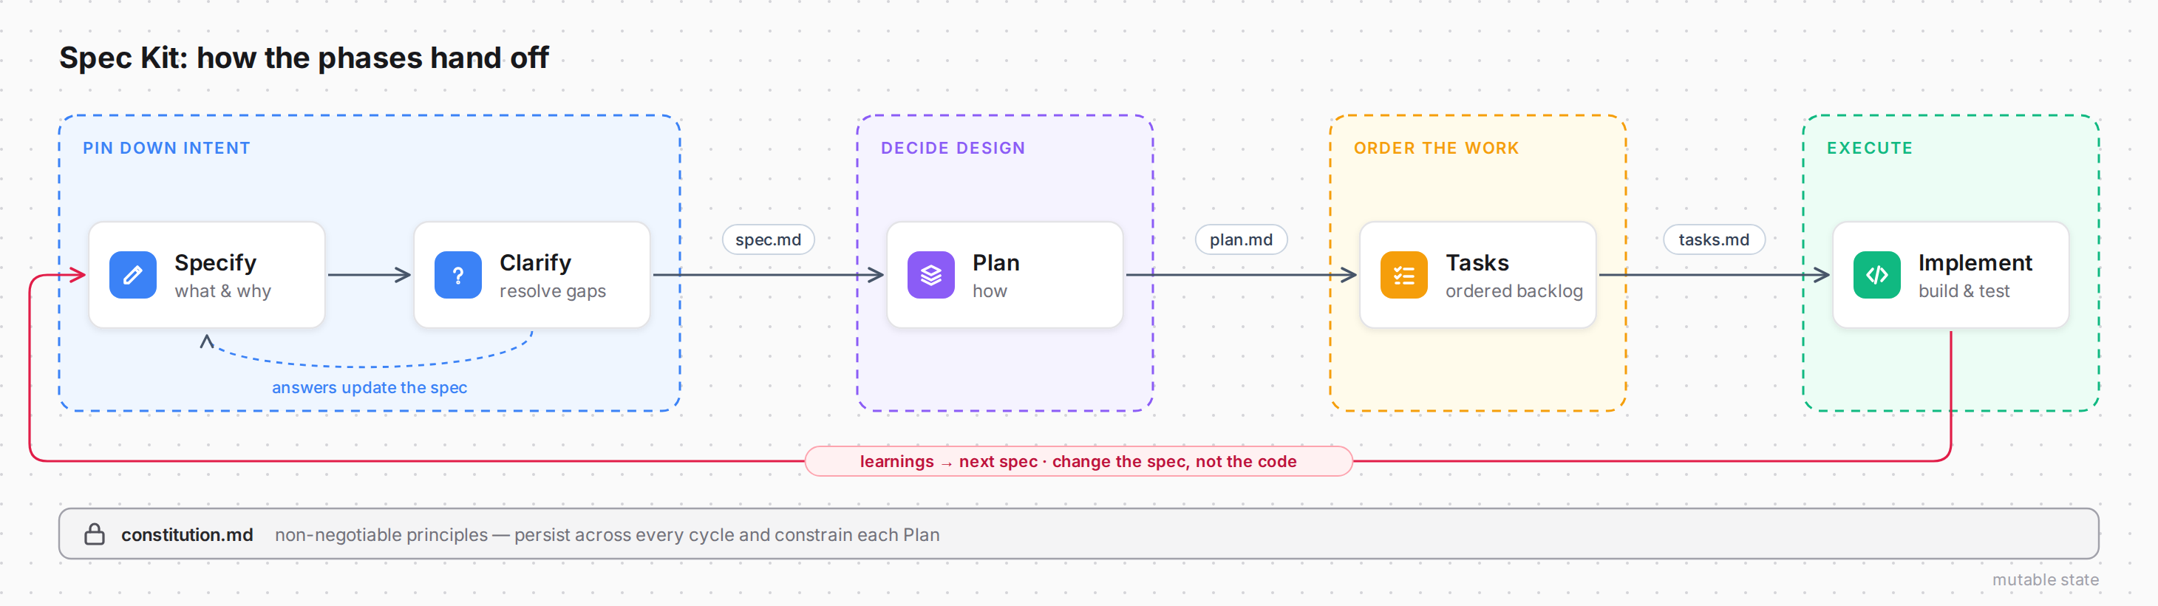Click the bold "Tasks" card title
The height and width of the screenshot is (606, 2158).
(x=1478, y=262)
